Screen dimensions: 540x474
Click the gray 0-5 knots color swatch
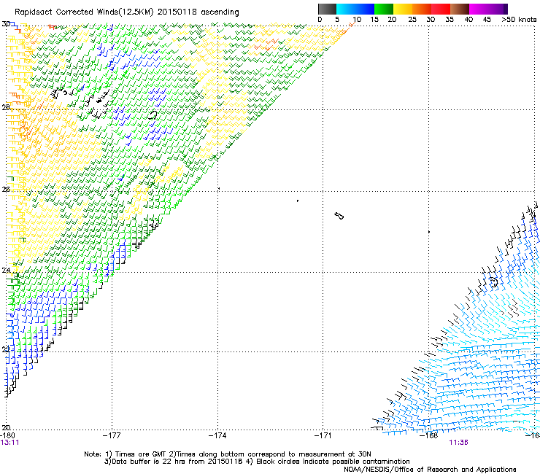coord(327,9)
